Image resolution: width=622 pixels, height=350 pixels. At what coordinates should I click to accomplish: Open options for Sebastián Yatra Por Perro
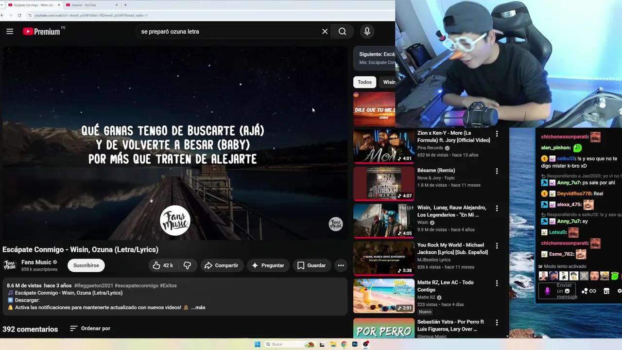point(497,323)
